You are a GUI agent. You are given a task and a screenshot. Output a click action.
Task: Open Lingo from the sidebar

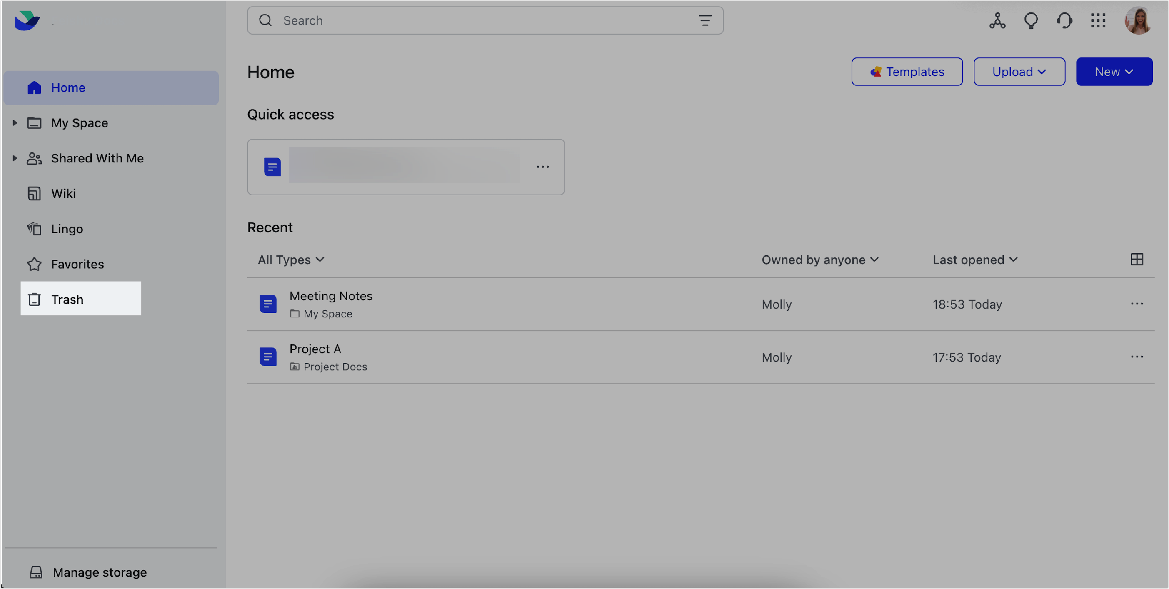(x=66, y=228)
